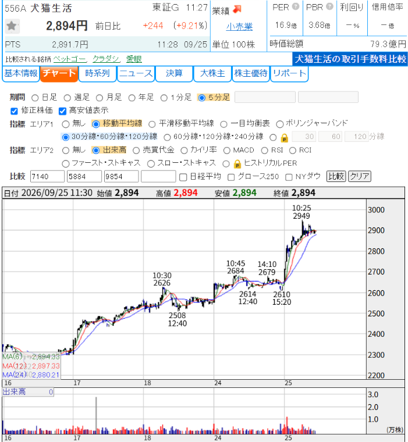Viewport: 408px width, 442px height.
Task: Go to the 決算 tab
Action: [x=174, y=74]
